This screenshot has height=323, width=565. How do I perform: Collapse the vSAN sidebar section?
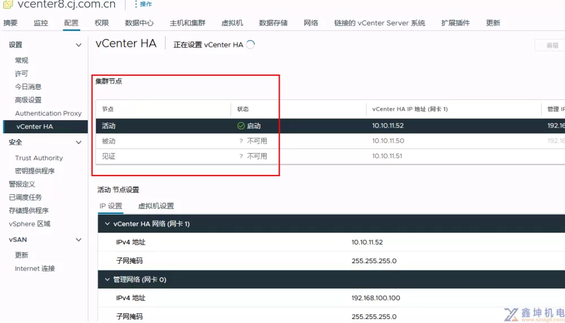[78, 240]
